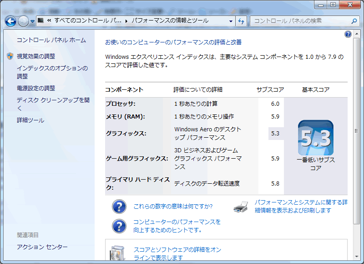This screenshot has height=264, width=364.
Task: Open the address bar history dropdown
Action: (x=231, y=21)
